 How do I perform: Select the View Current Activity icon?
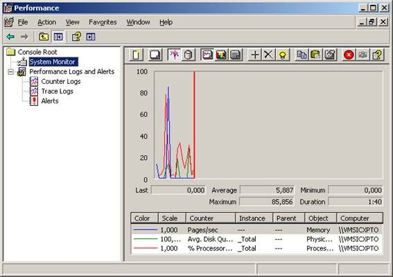pos(174,55)
